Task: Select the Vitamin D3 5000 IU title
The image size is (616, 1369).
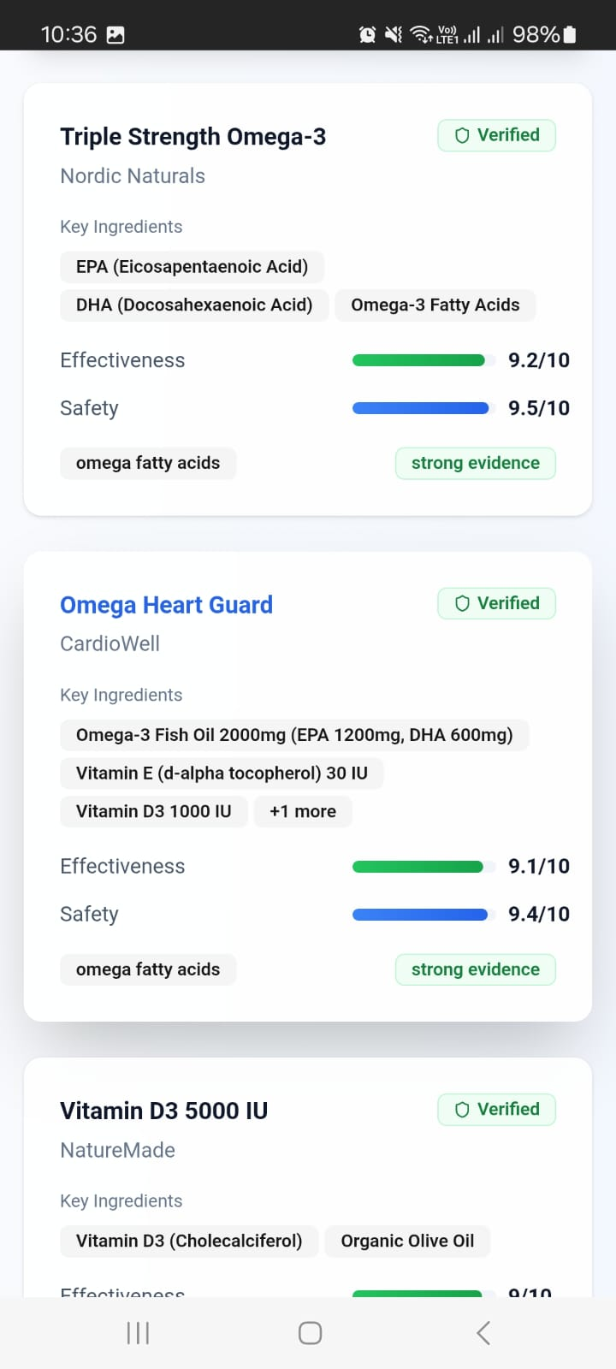Action: tap(163, 1111)
